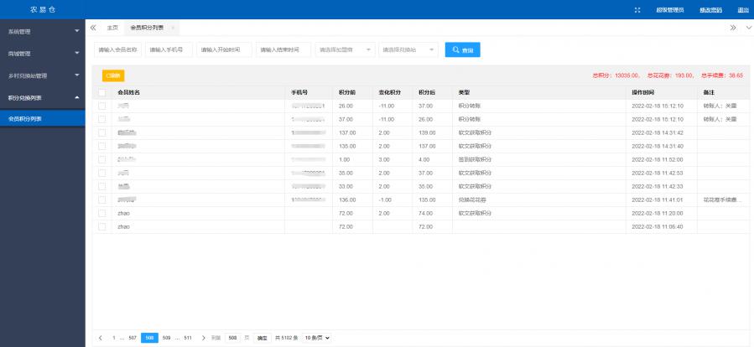
Task: Click the blue 查询 search button
Action: 462,50
